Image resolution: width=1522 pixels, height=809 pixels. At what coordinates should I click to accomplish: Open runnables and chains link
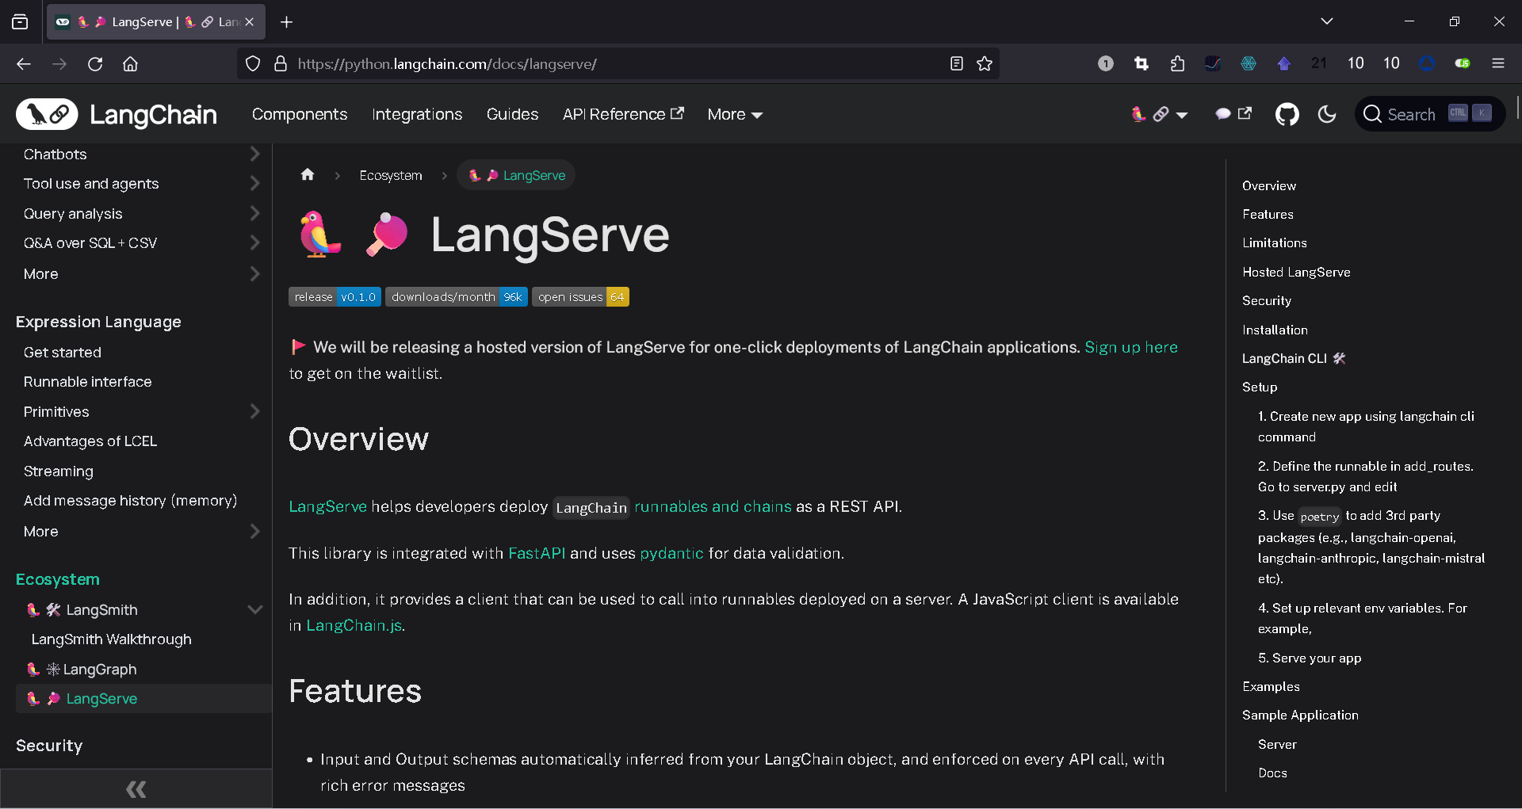pos(713,507)
